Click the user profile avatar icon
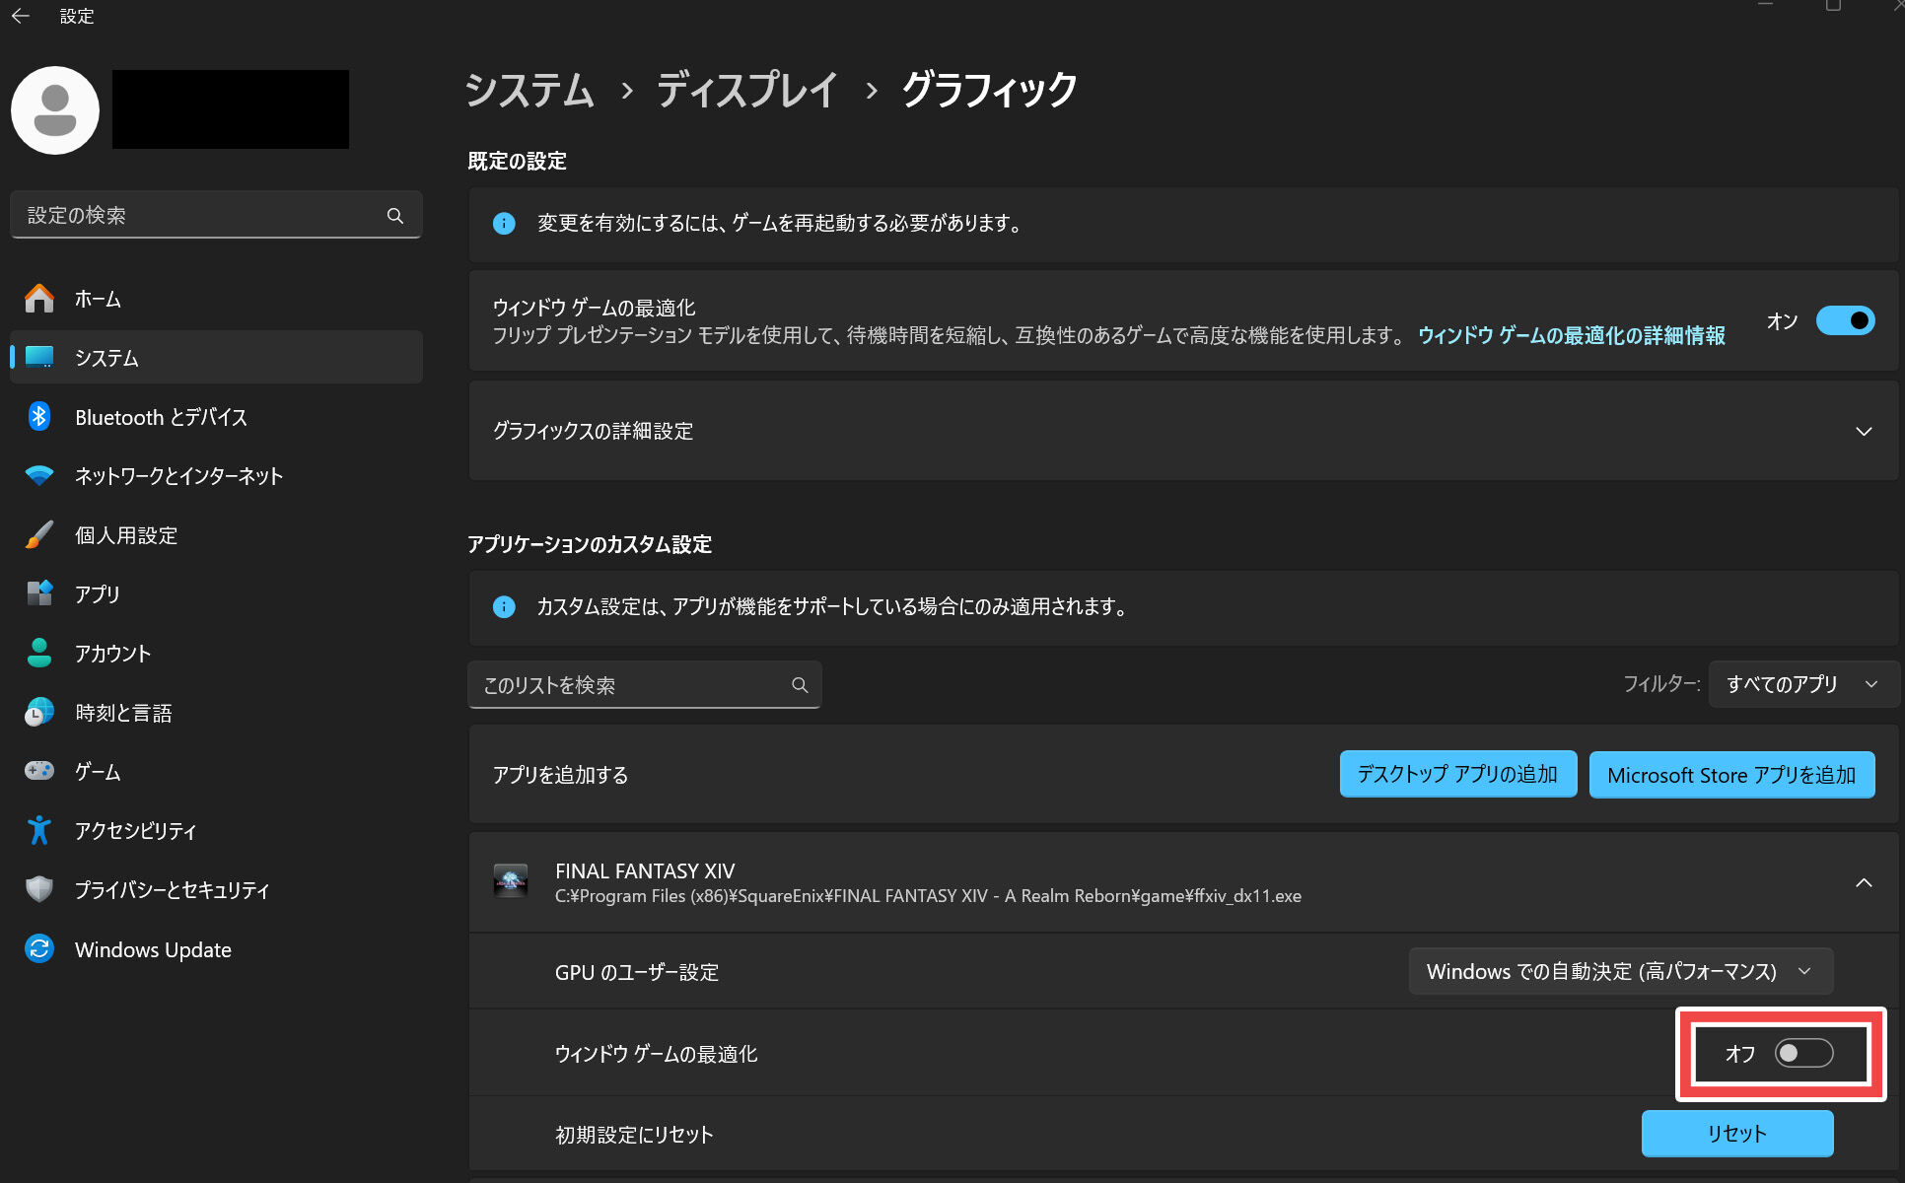 (x=55, y=110)
